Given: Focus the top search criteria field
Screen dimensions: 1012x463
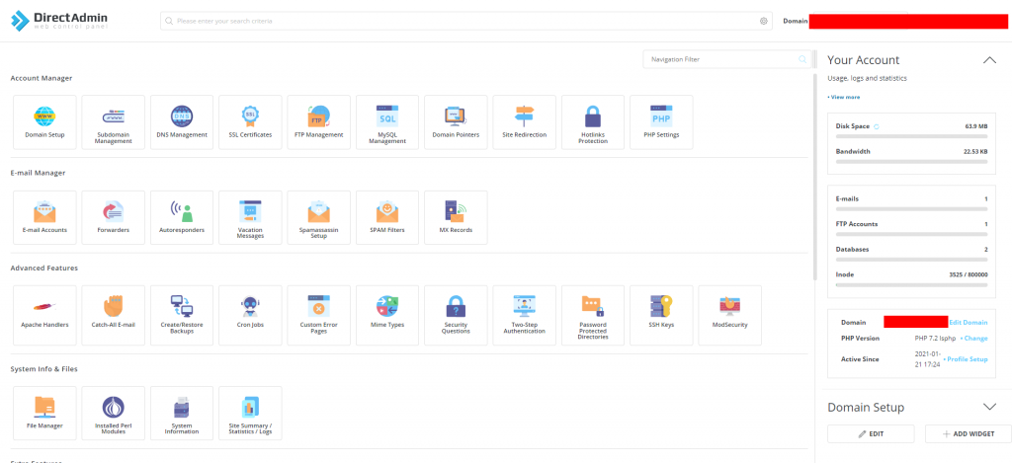Looking at the screenshot, I should [x=466, y=21].
